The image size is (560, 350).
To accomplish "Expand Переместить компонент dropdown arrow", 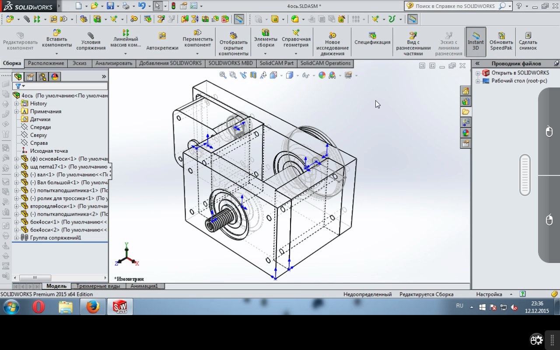I will click(198, 54).
